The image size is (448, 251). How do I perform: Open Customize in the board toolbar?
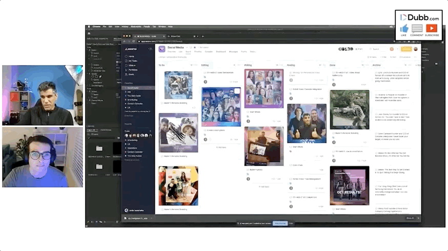pyautogui.click(x=405, y=57)
